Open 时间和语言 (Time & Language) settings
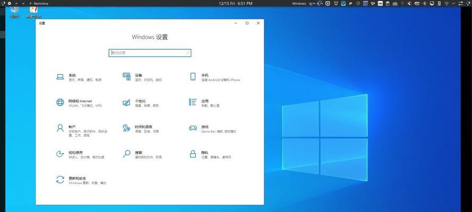Screen dimensions: 472x212 coord(141,129)
